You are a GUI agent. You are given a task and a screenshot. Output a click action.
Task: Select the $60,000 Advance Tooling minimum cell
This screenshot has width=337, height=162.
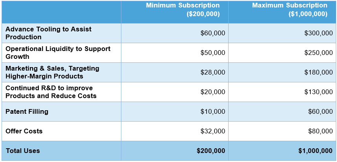click(x=212, y=33)
